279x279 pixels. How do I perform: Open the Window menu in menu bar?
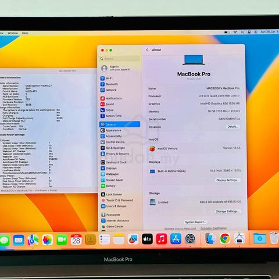tap(13, 33)
